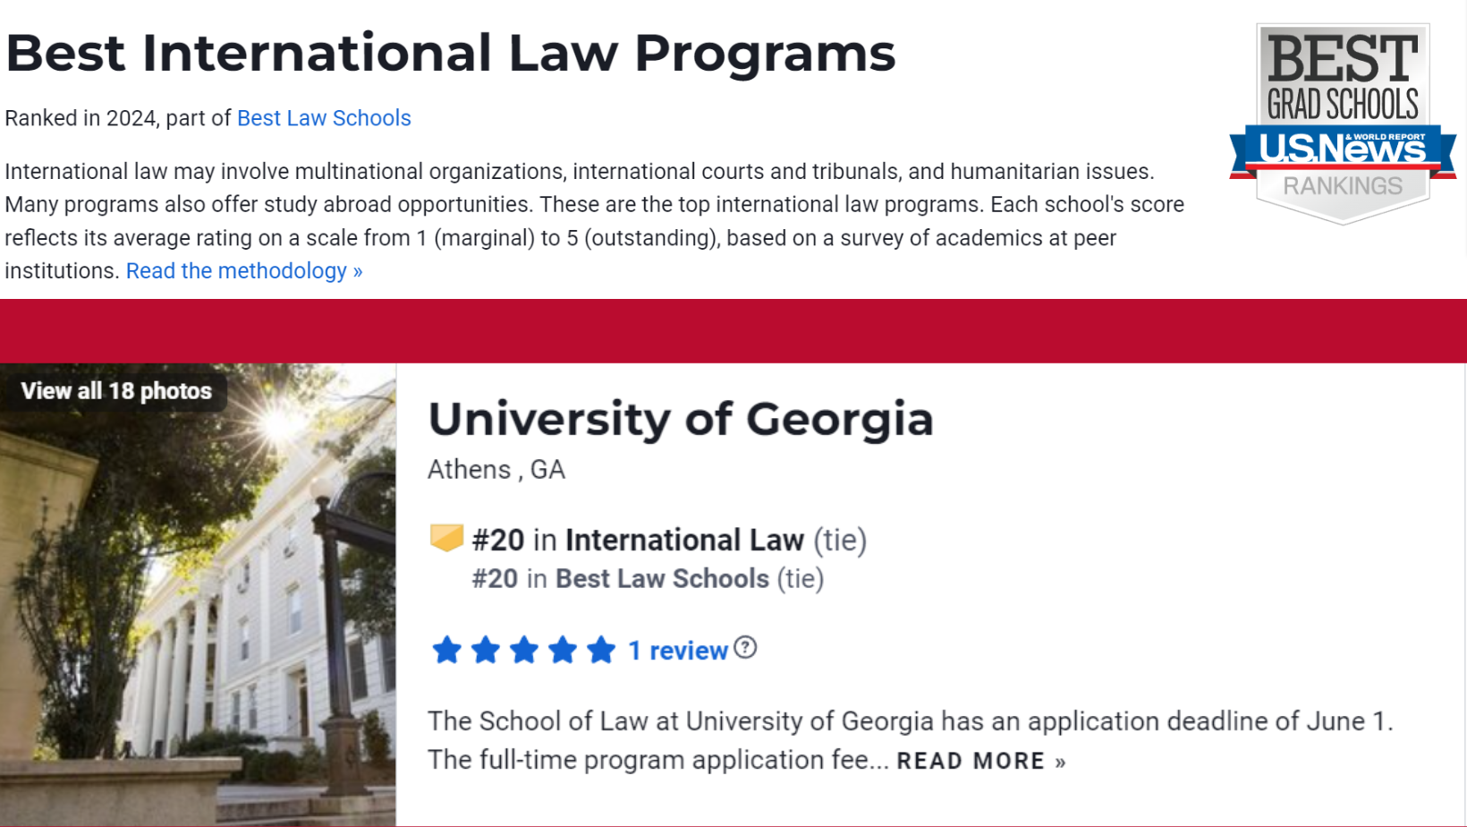The height and width of the screenshot is (827, 1467).
Task: Click the 1 review link
Action: tap(678, 650)
